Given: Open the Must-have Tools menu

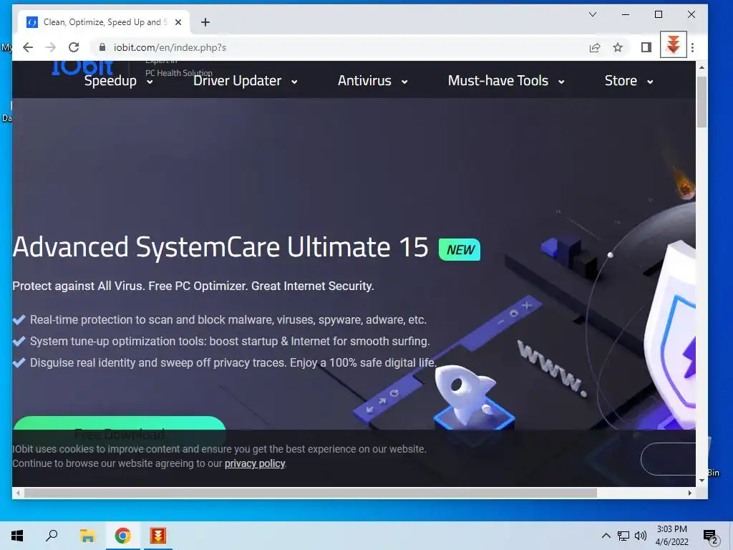Looking at the screenshot, I should (498, 81).
